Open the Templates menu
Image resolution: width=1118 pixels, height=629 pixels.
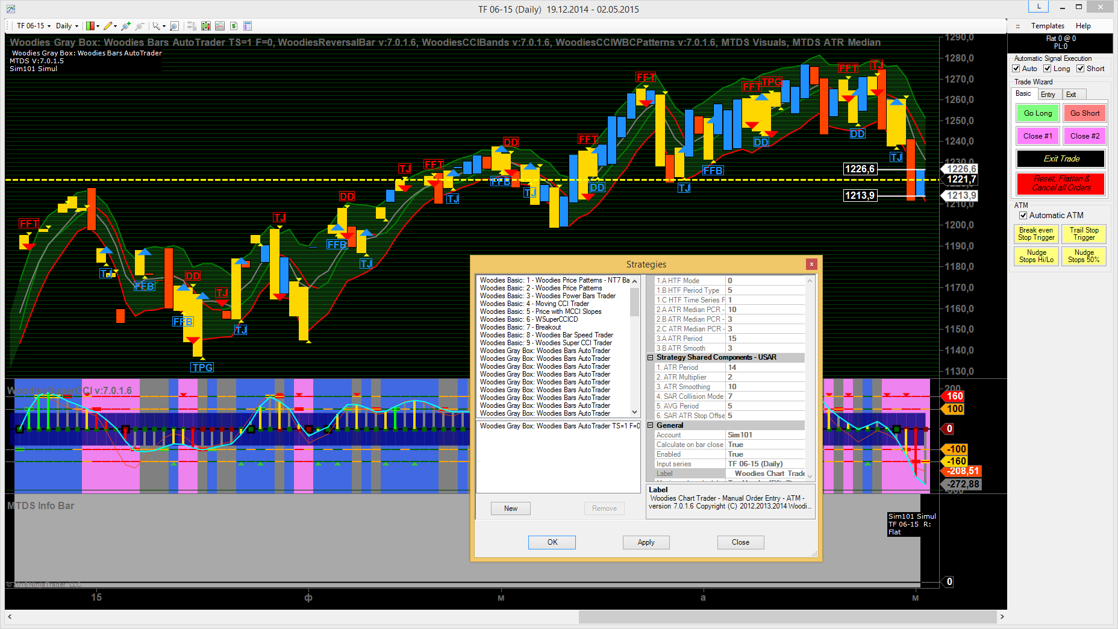[1048, 26]
